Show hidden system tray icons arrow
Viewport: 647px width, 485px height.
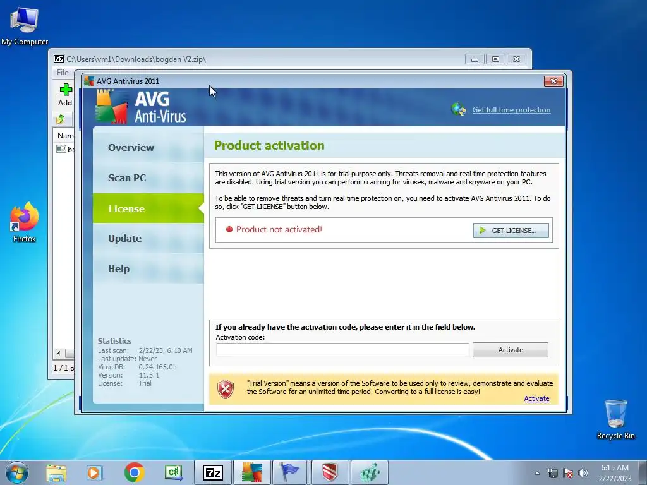(x=537, y=473)
